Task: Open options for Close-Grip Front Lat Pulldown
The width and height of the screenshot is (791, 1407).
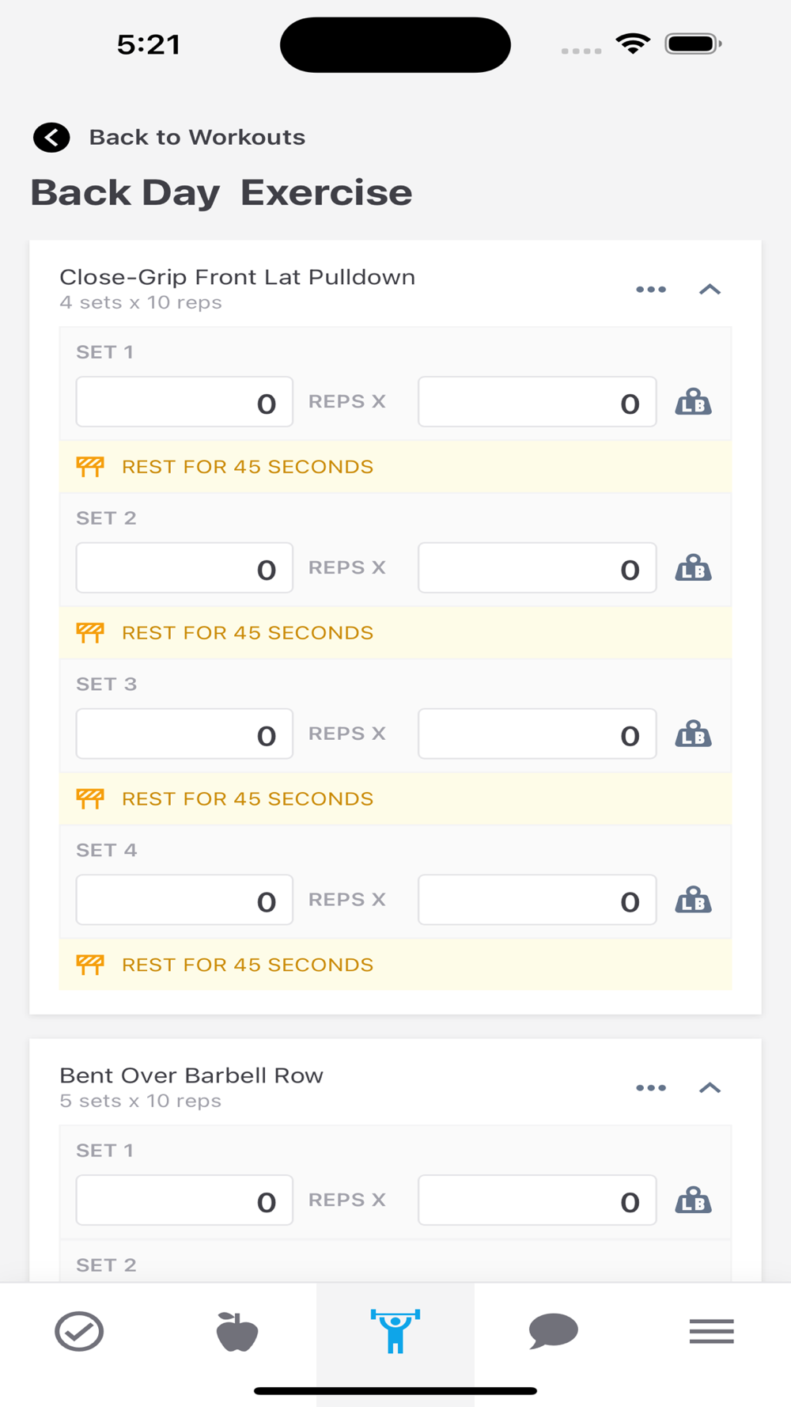Action: (651, 290)
